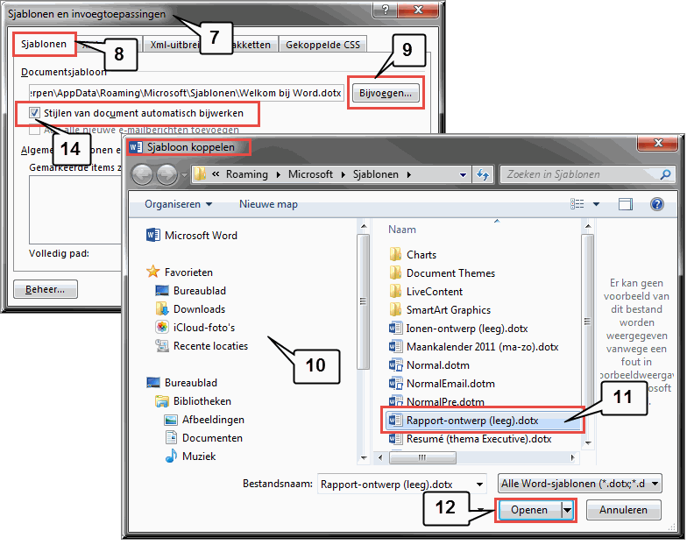Open the recent pages arrow beside Forward

[x=184, y=175]
